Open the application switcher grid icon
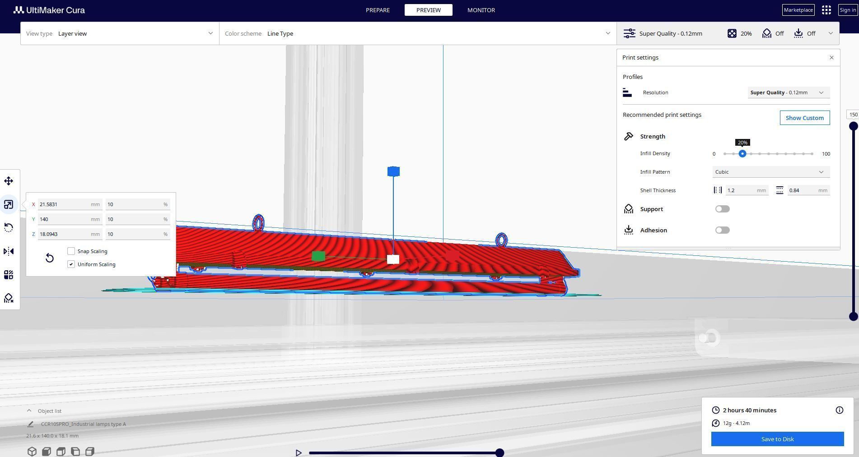The width and height of the screenshot is (859, 457). (x=826, y=10)
